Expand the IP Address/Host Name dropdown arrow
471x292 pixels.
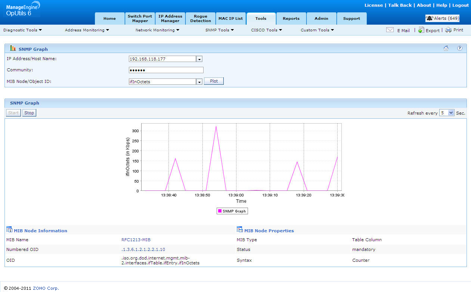199,59
